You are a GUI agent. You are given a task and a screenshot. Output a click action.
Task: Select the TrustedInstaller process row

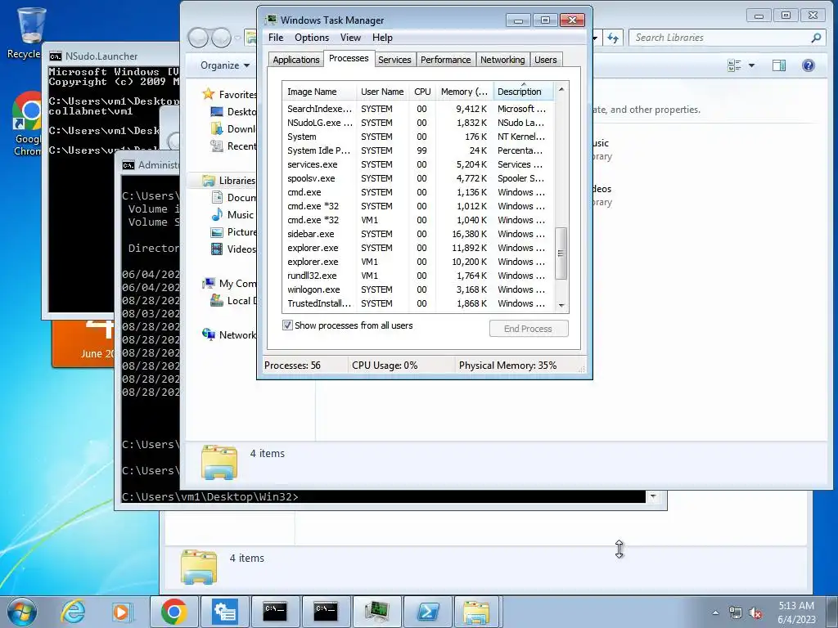click(418, 303)
